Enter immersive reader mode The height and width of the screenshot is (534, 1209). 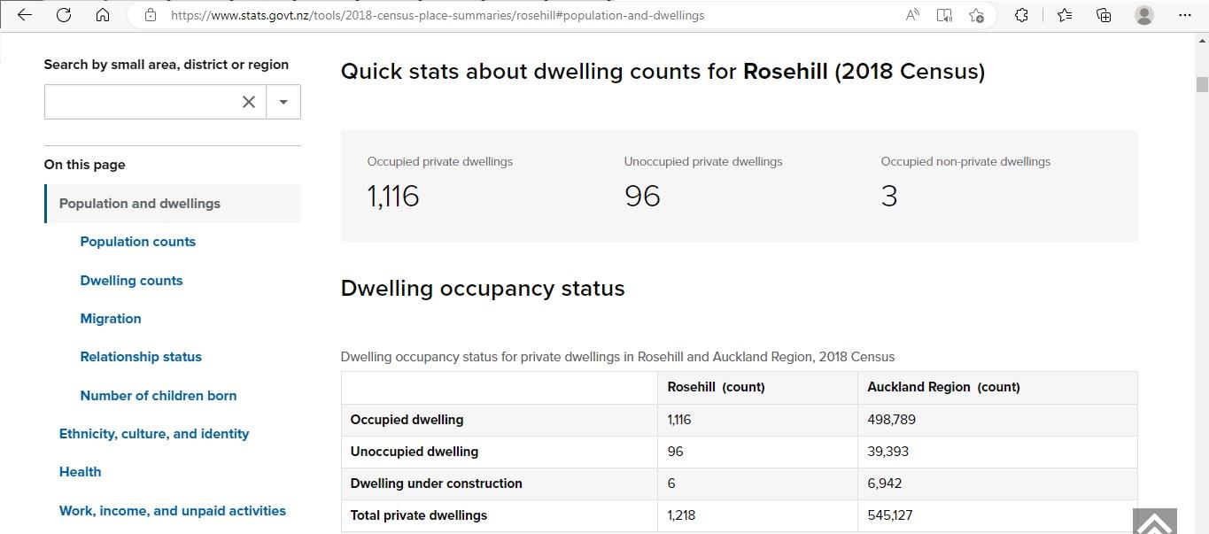tap(944, 15)
